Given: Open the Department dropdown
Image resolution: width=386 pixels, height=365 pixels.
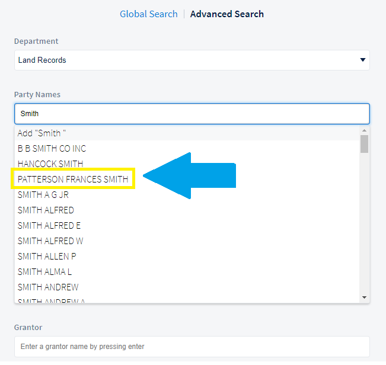Looking at the screenshot, I should tap(192, 60).
